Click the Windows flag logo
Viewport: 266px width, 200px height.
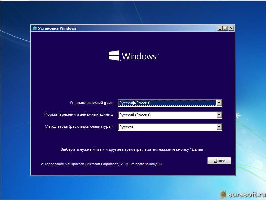click(x=114, y=55)
